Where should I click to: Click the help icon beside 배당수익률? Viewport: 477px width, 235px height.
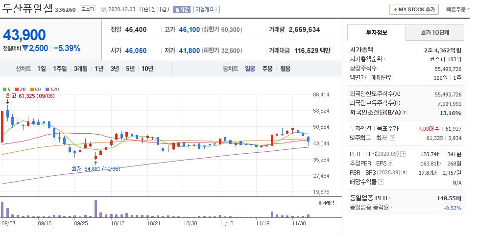click(x=381, y=182)
